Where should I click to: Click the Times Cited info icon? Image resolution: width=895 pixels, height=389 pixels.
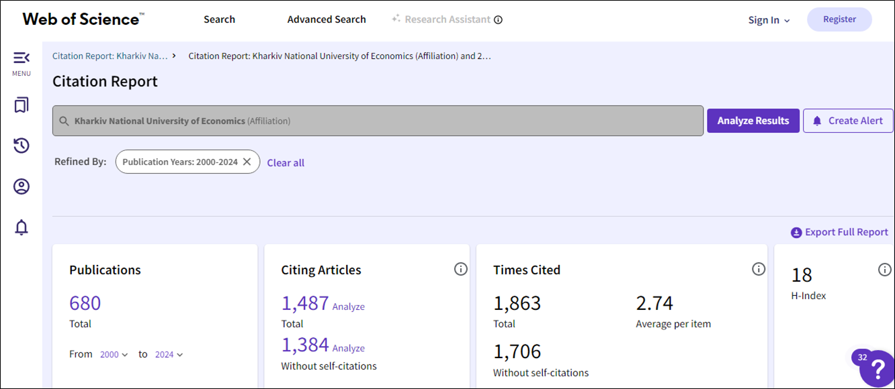point(759,269)
